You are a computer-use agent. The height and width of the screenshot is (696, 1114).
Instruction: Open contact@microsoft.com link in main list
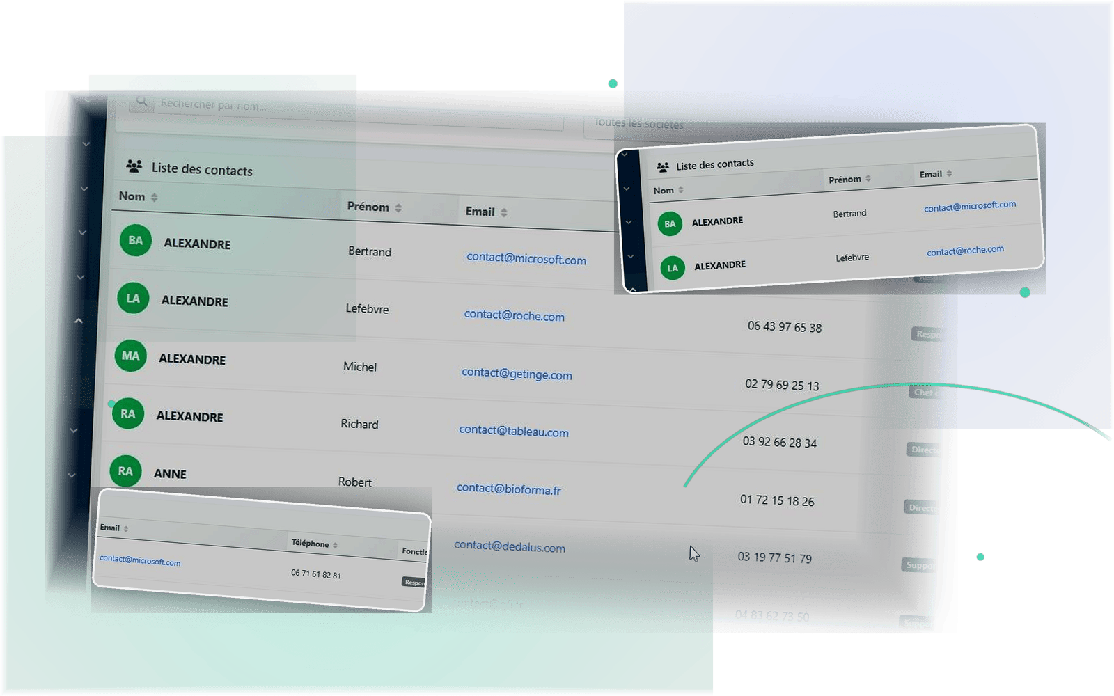tap(526, 258)
